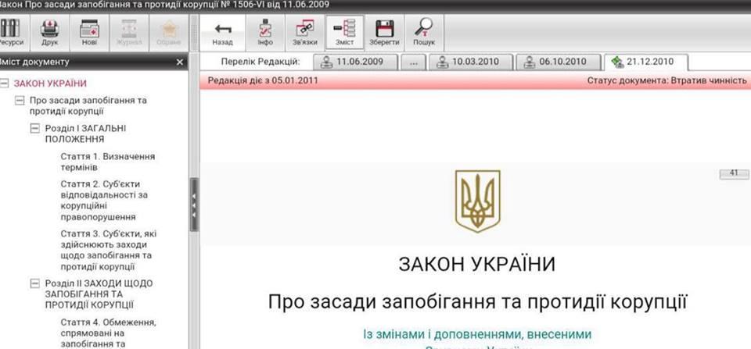Collapse the ЗАКОН УКРАЇНИ tree node
This screenshot has height=349, width=751.
pos(5,84)
